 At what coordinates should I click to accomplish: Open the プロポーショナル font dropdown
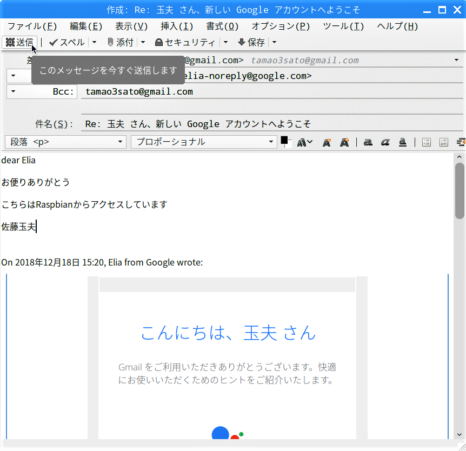pos(204,142)
